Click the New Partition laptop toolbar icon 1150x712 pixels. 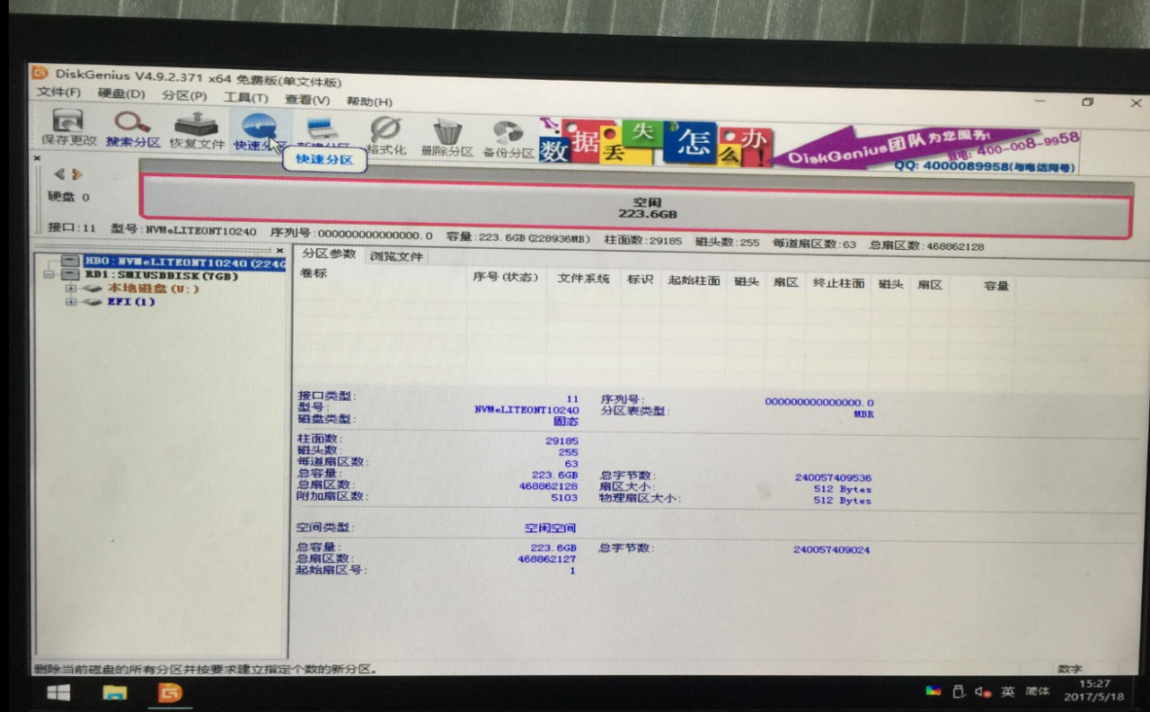(323, 131)
